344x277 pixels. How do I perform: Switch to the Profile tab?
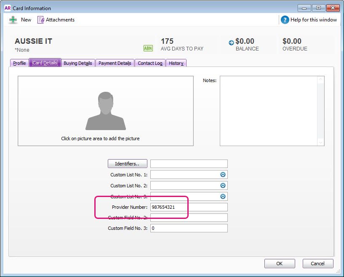point(19,63)
